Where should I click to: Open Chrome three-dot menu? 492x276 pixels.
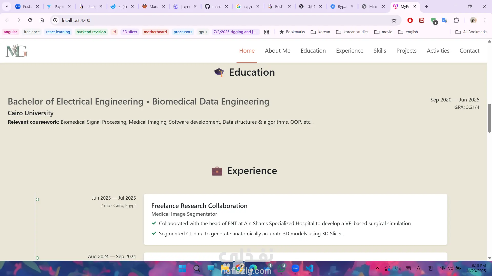[x=485, y=20]
